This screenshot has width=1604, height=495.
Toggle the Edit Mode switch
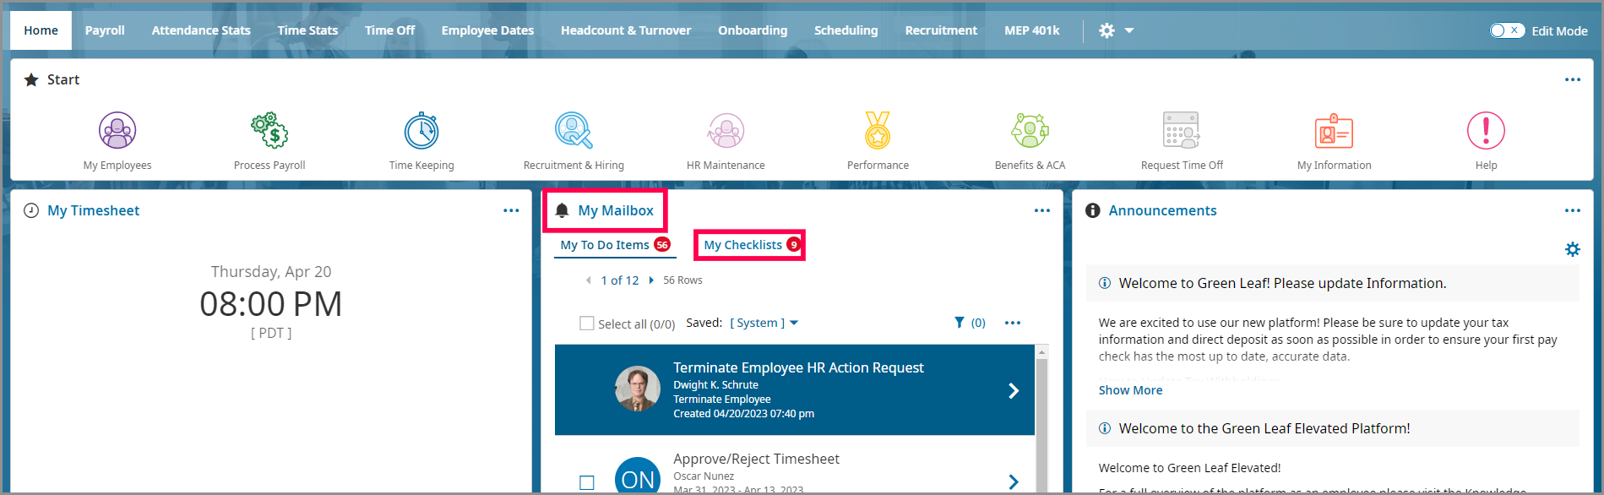1506,30
